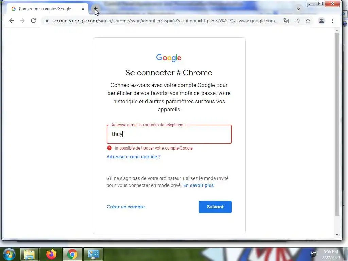This screenshot has height=261, width=348.
Task: Open the Chrome profile avatar icon
Action: point(321,21)
